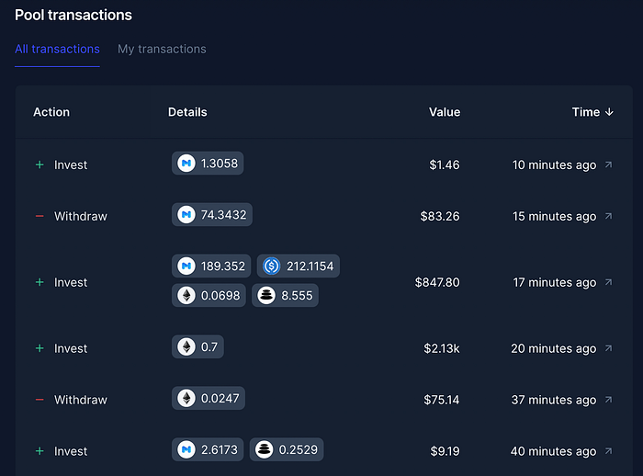Click the MATIC token chip showing 74.3432

pyautogui.click(x=212, y=215)
